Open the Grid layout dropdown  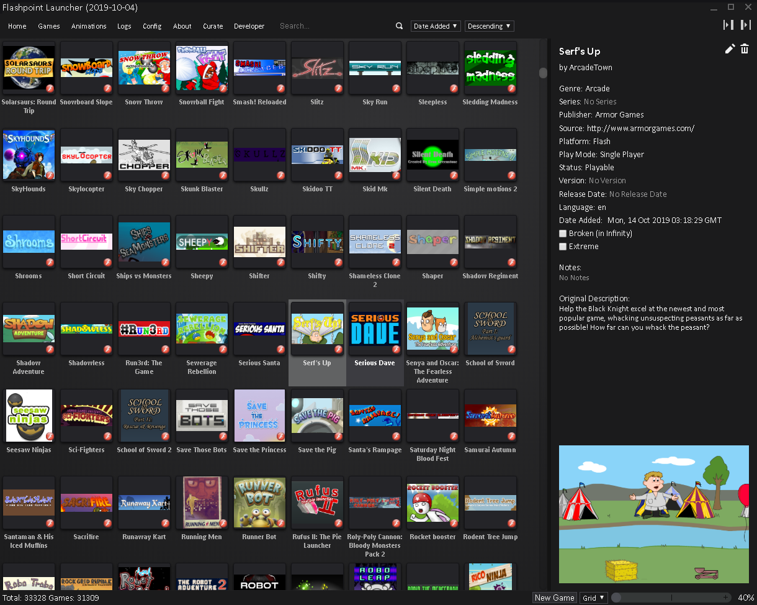point(593,598)
